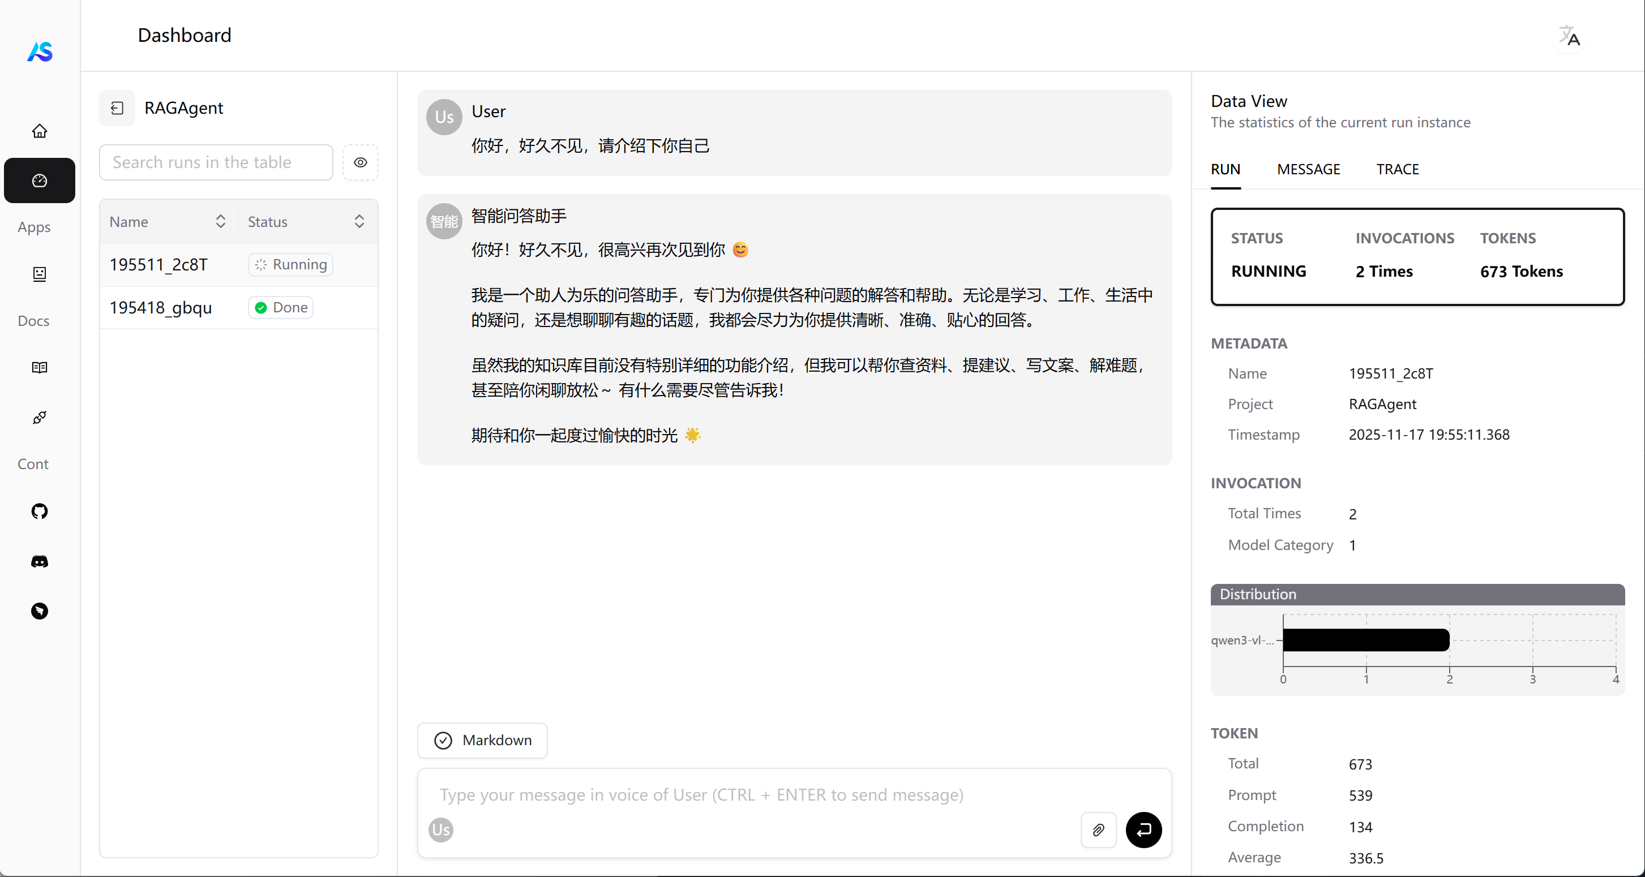1645x877 pixels.
Task: Open the Discord link icon
Action: pyautogui.click(x=40, y=561)
